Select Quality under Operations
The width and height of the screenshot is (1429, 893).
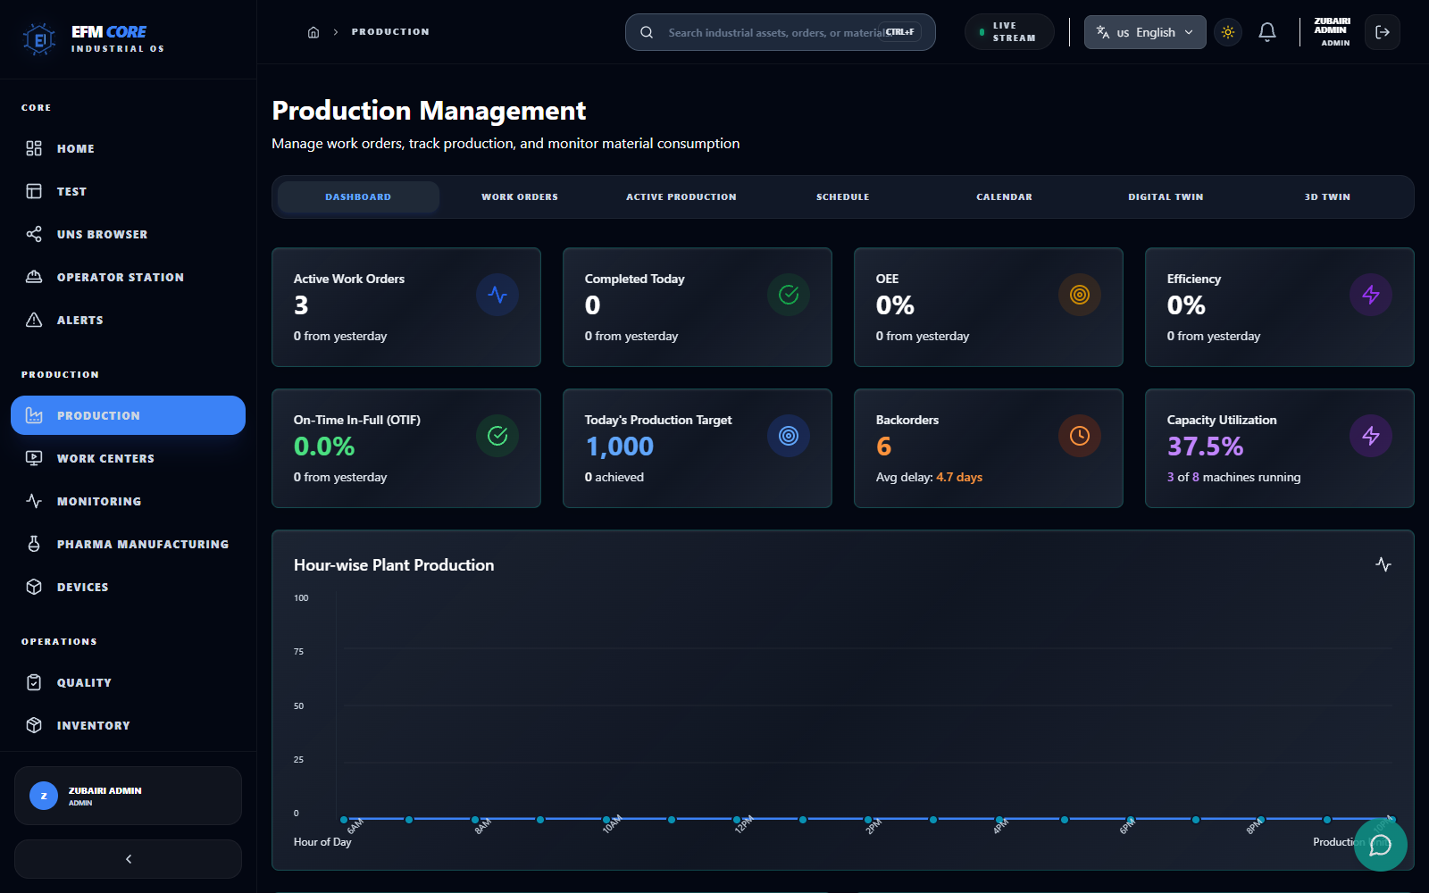pyautogui.click(x=83, y=682)
